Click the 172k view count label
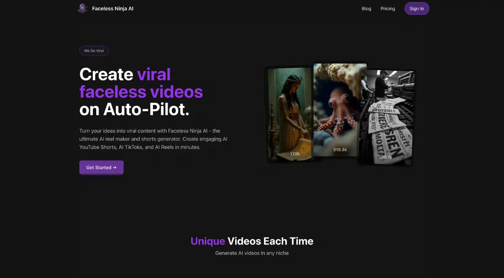Image resolution: width=504 pixels, height=278 pixels. click(x=295, y=154)
